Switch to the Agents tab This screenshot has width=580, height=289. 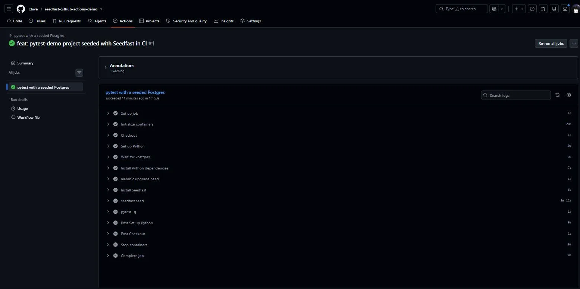(97, 21)
